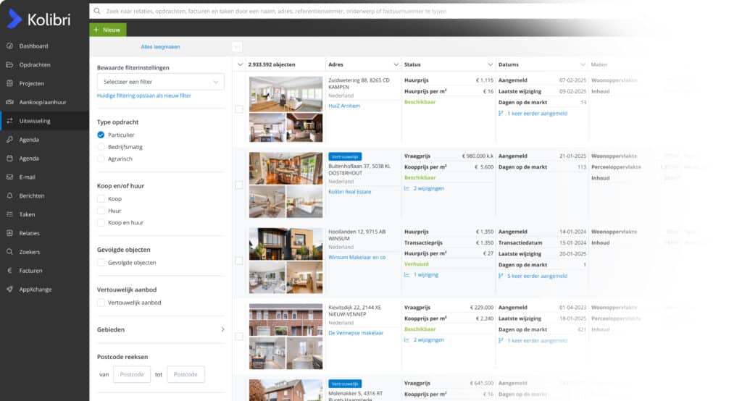Image resolution: width=742 pixels, height=401 pixels.
Task: Select the Bedrijfsmatig radio button
Action: 101,147
